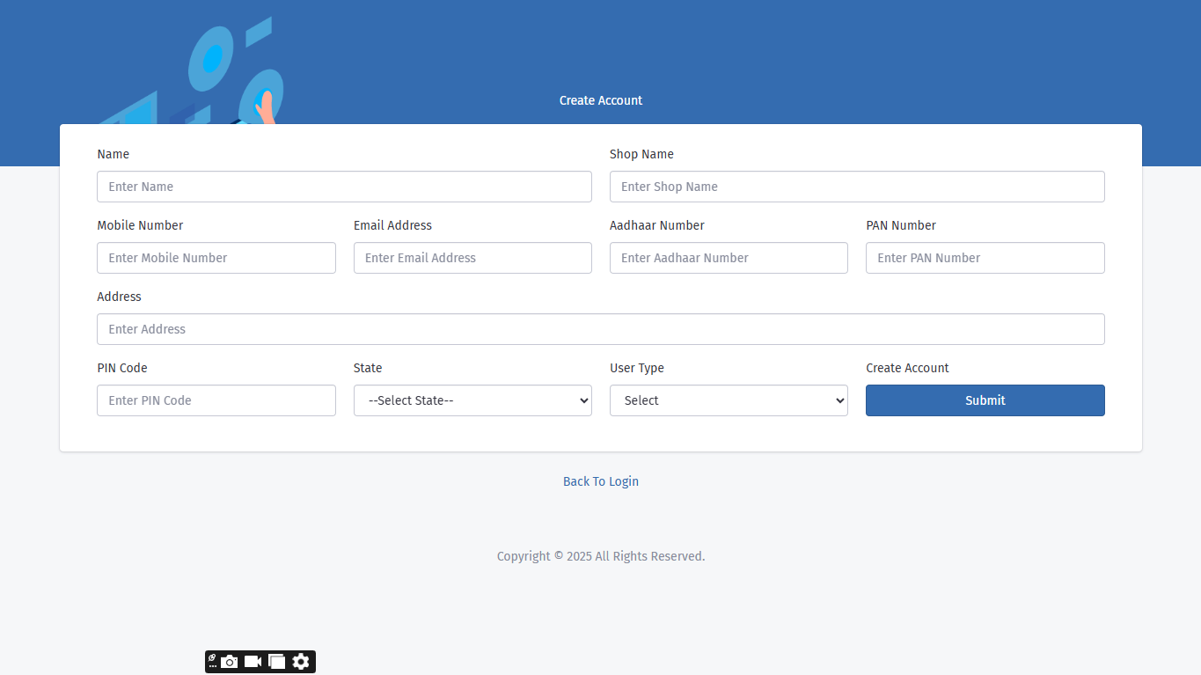Select the Aadhaar Number input
The width and height of the screenshot is (1201, 675).
729,258
